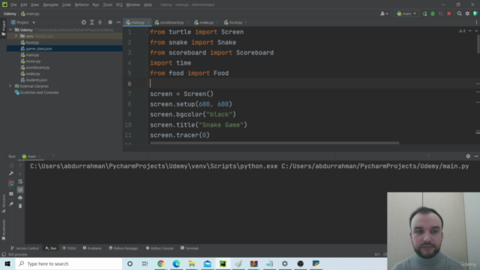This screenshot has width=480, height=270.
Task: Open user account icon dropdown
Action: coord(384,13)
